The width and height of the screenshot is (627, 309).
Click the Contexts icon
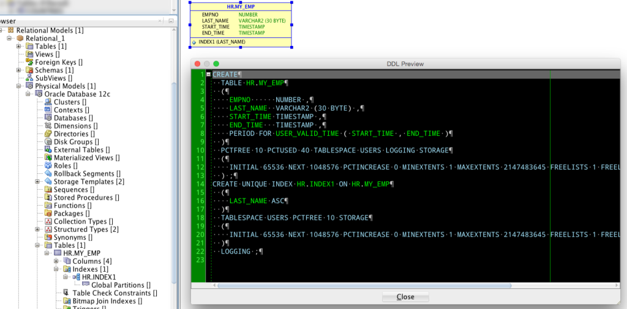pos(48,110)
